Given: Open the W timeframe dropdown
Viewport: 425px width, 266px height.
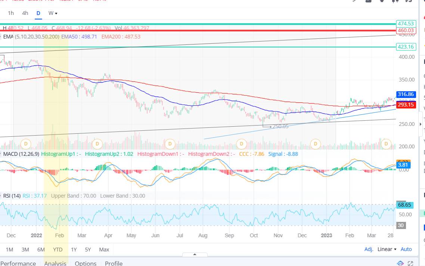Looking at the screenshot, I should click(x=53, y=13).
